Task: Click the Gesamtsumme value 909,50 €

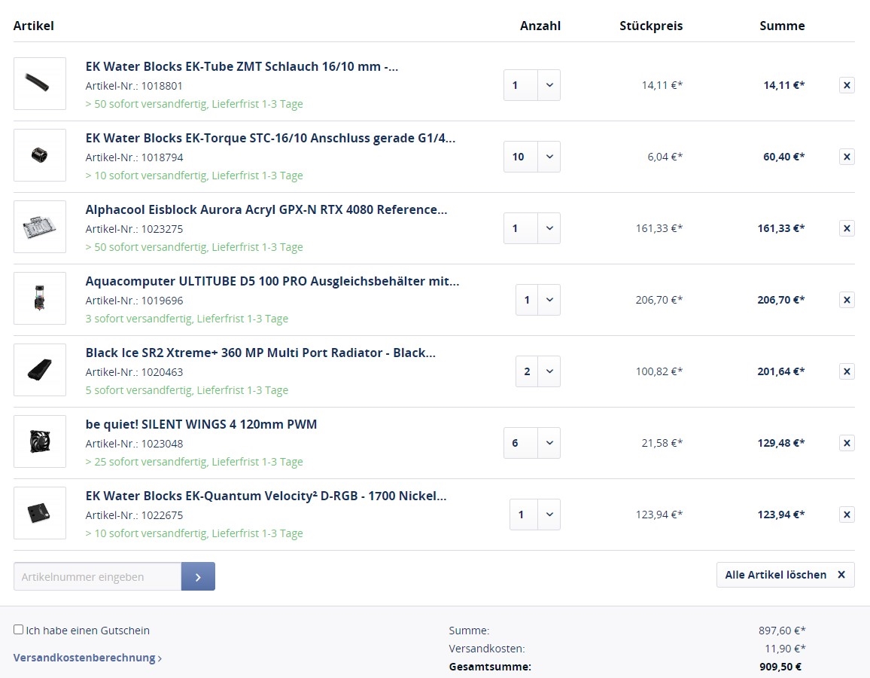Action: point(780,667)
